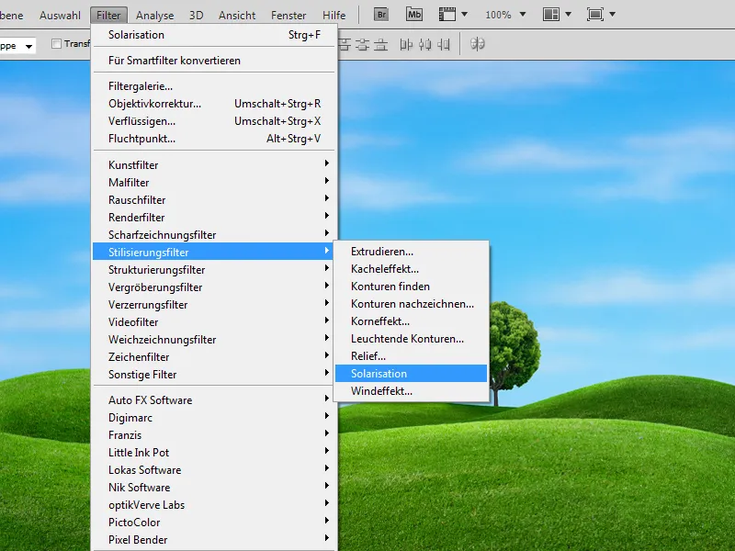
Task: Choose Fluchtpunkt filter
Action: 214,139
